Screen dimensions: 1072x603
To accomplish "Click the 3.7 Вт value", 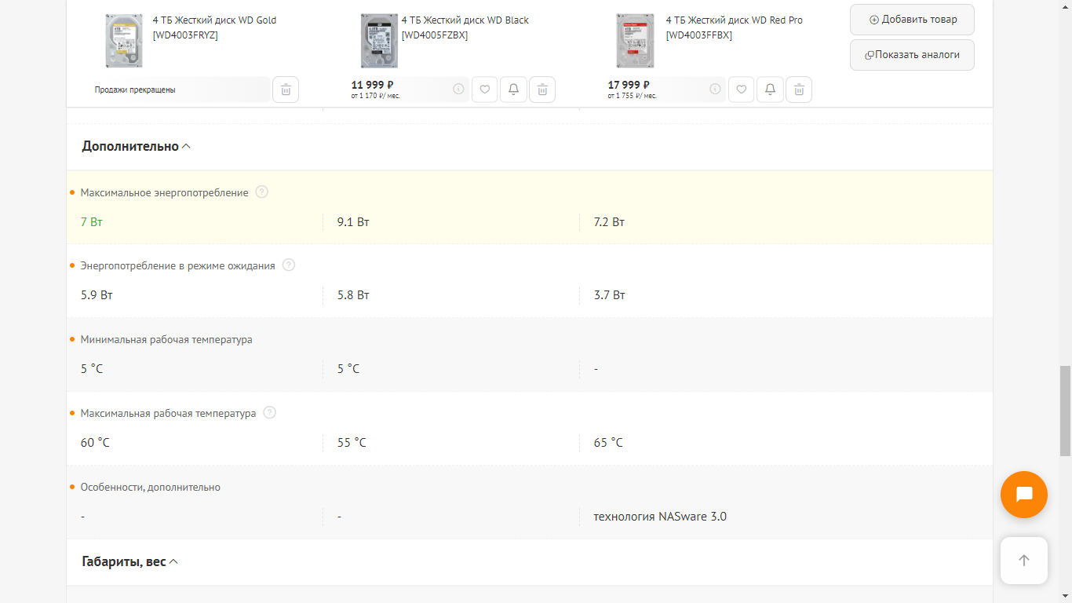I will coord(610,295).
